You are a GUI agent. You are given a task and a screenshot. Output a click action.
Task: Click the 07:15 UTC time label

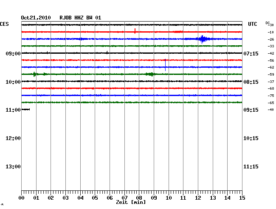251,53
